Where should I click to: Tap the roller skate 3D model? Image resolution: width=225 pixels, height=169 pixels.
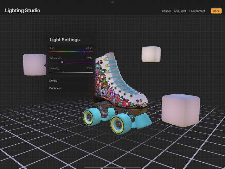tap(118, 93)
